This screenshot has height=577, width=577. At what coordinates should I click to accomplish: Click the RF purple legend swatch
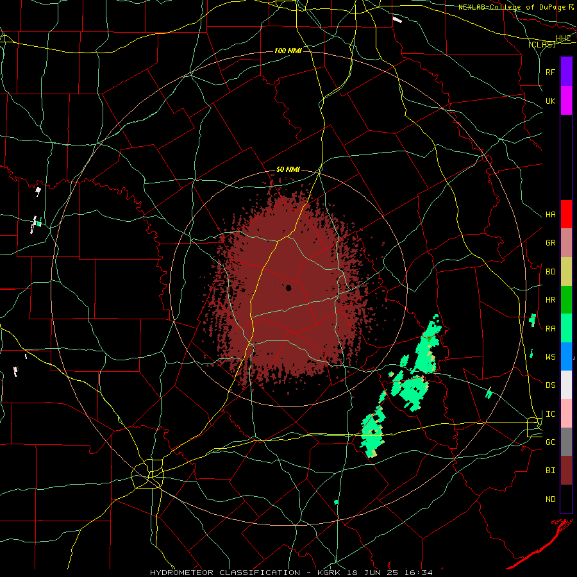[x=566, y=71]
